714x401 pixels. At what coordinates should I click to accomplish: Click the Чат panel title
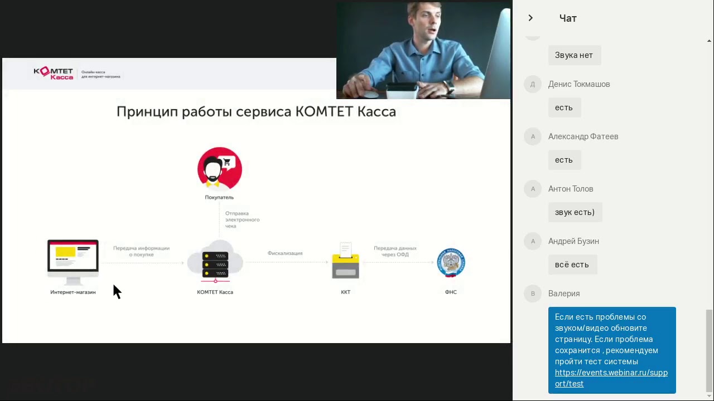coord(568,18)
